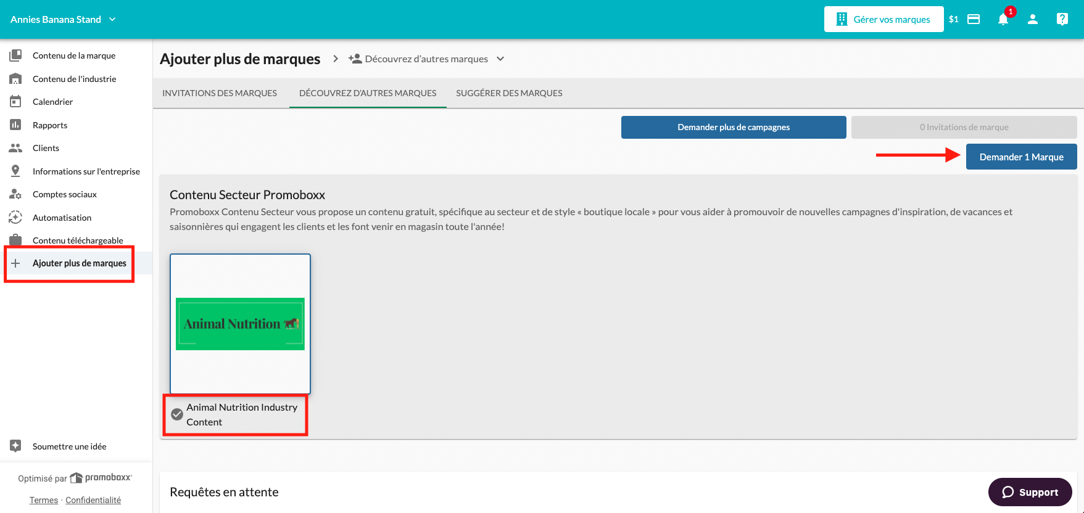Select the Animal Nutrition brand thumbnail
The width and height of the screenshot is (1084, 513).
coord(240,324)
